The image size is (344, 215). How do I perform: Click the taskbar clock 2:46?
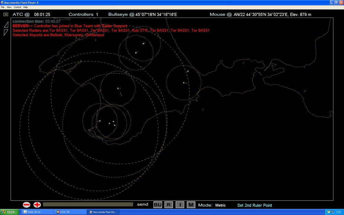point(338,212)
